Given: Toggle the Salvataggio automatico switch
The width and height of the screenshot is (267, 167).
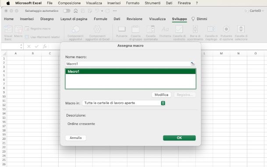Looking at the screenshot, I should 67,11.
